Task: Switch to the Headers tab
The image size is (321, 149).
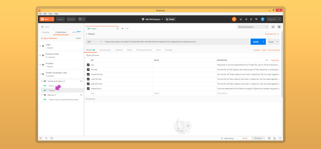Action: (119, 50)
